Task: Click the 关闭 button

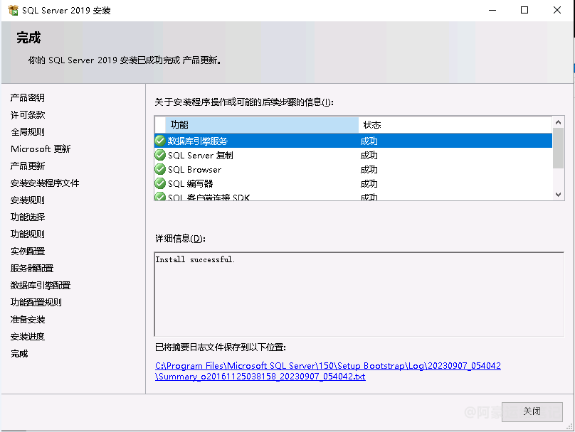Action: [532, 411]
